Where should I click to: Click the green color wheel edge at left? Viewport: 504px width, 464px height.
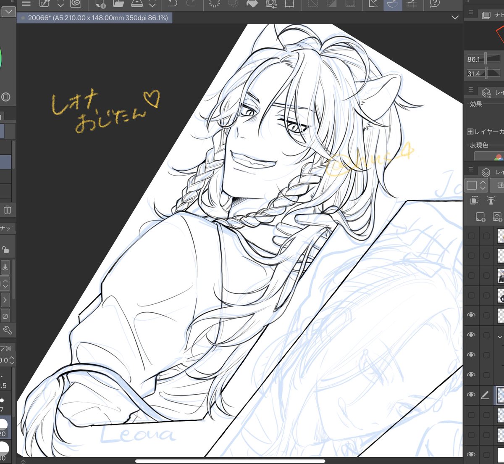tap(1, 59)
